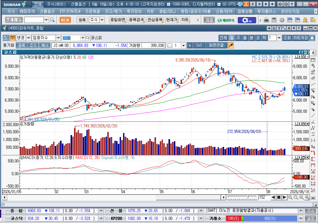This screenshot has height=223, width=318.
Task: Click the auto zoom magnifier labeled A
Action: [302, 197]
